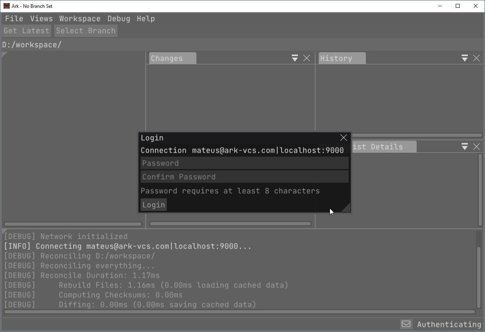Click the Get Latest button
Viewport: 485px width, 332px height.
coord(27,31)
